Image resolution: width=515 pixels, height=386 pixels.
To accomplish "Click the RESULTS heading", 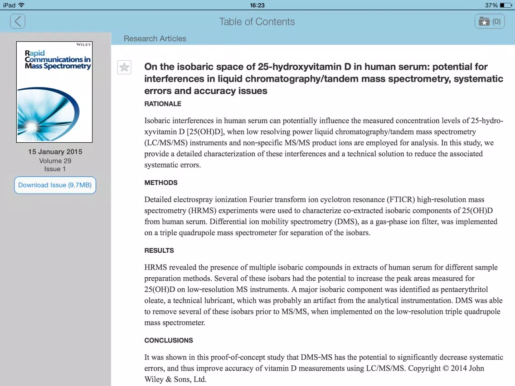I will coord(159,251).
